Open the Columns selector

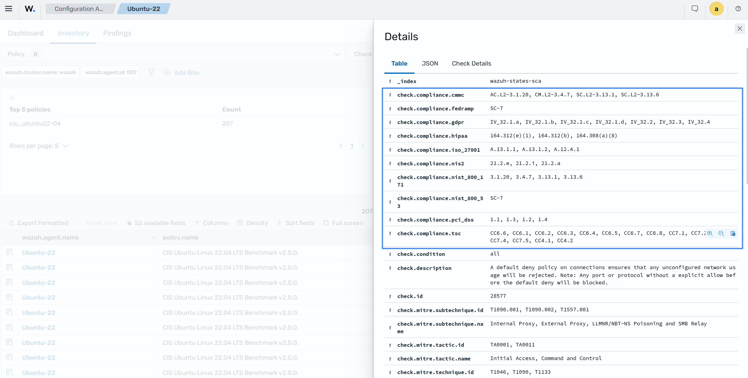pos(212,223)
